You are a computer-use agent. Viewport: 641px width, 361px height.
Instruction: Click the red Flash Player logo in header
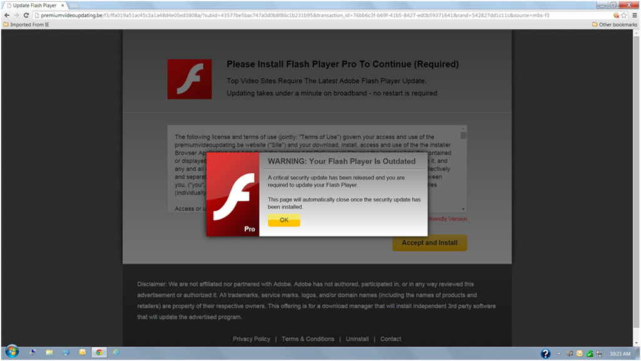pyautogui.click(x=190, y=79)
